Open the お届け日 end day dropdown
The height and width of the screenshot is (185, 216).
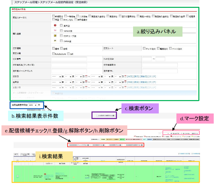click(x=118, y=88)
